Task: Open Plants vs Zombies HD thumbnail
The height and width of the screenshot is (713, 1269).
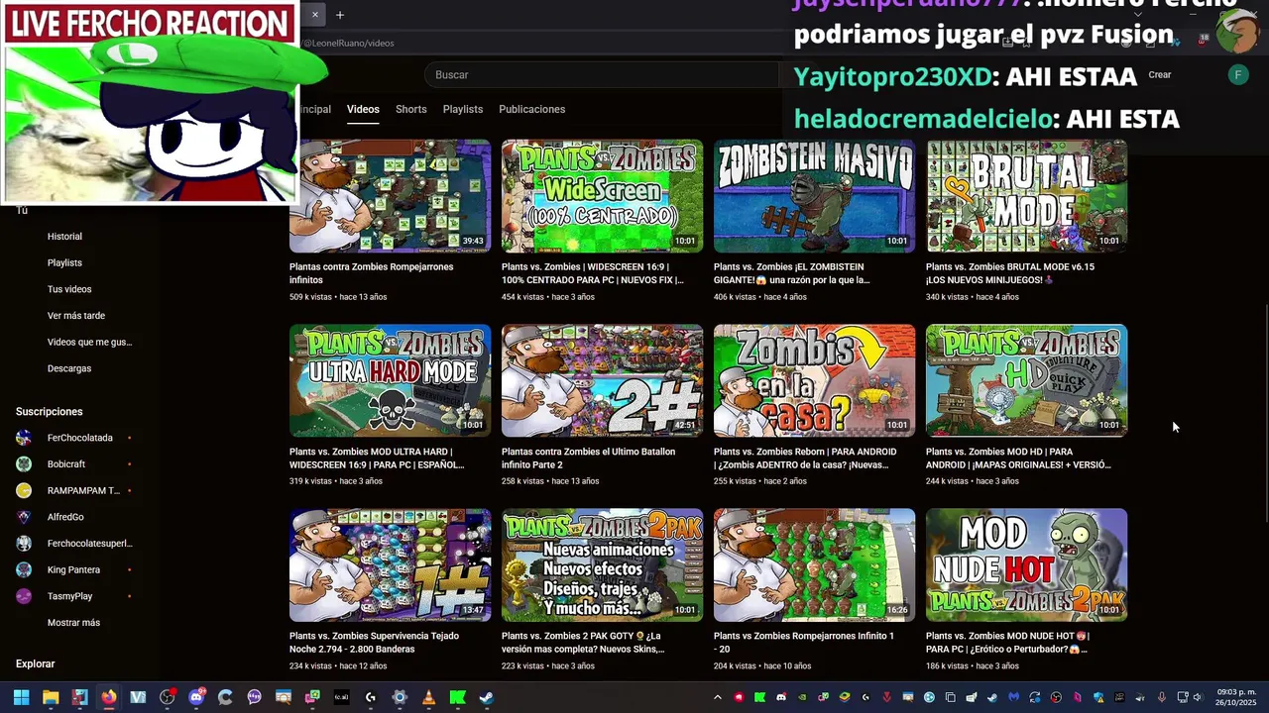Action: (1026, 380)
